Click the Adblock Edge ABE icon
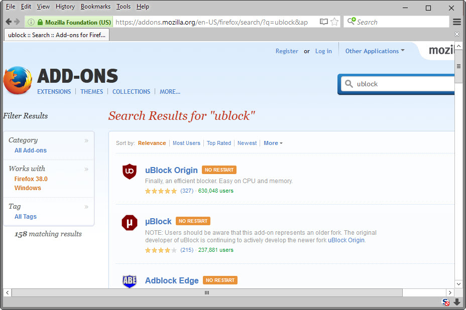The width and height of the screenshot is (466, 310). tap(129, 281)
